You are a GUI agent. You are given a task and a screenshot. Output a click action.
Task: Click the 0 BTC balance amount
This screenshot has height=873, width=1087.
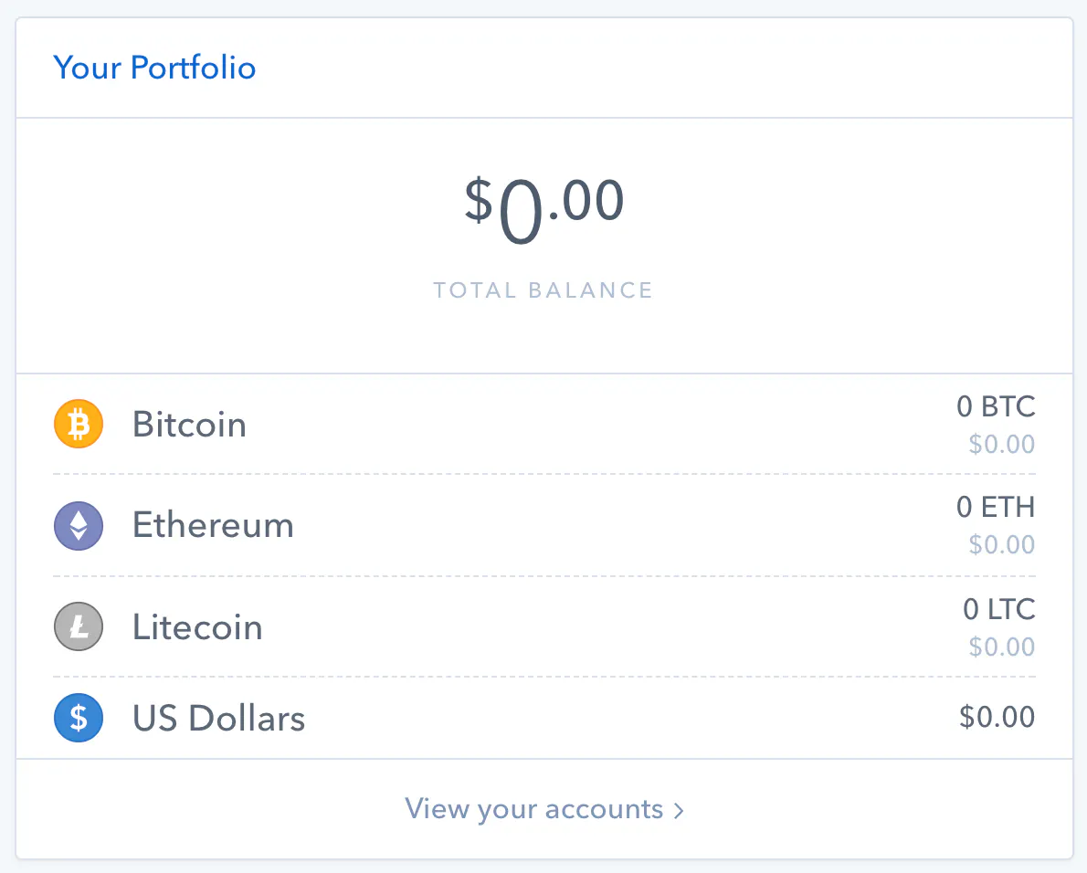996,406
